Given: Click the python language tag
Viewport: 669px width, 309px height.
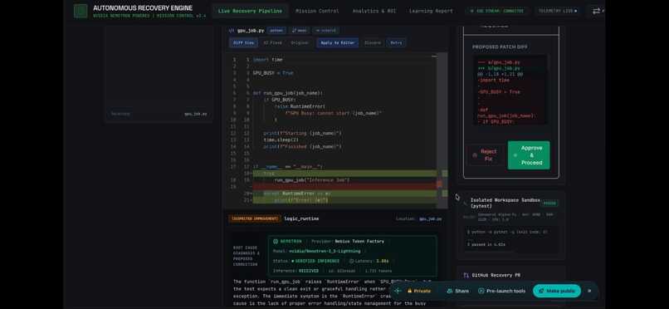Looking at the screenshot, I should click(x=276, y=31).
